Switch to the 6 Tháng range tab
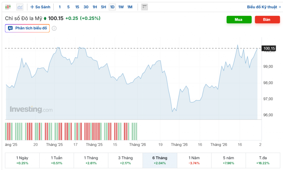Viewport: 283px width, 170px height. 160,160
